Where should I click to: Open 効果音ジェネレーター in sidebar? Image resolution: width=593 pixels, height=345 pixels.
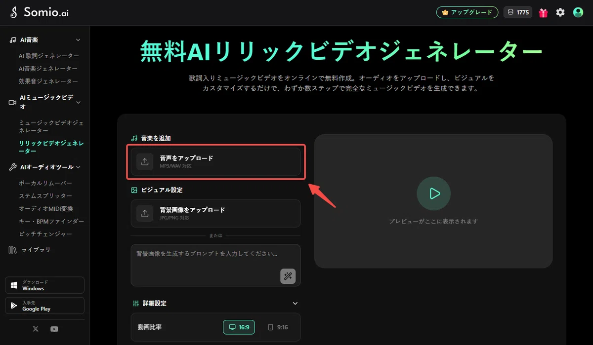click(x=48, y=81)
